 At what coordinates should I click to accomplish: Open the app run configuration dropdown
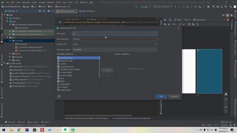coord(146,7)
